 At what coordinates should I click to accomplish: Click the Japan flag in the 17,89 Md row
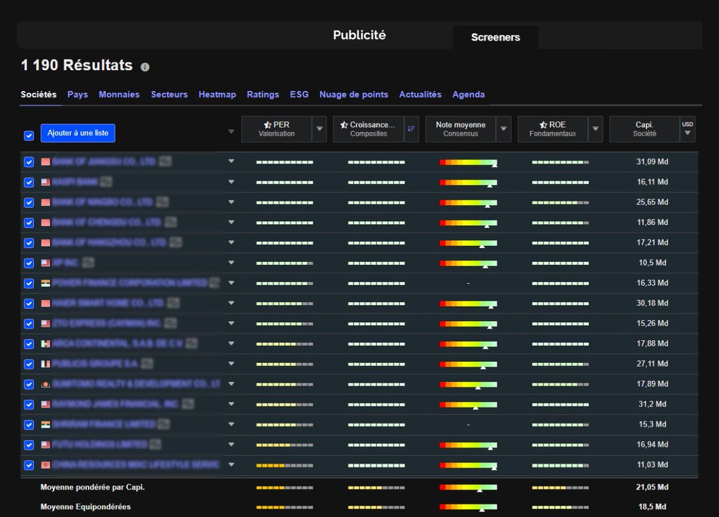[46, 384]
